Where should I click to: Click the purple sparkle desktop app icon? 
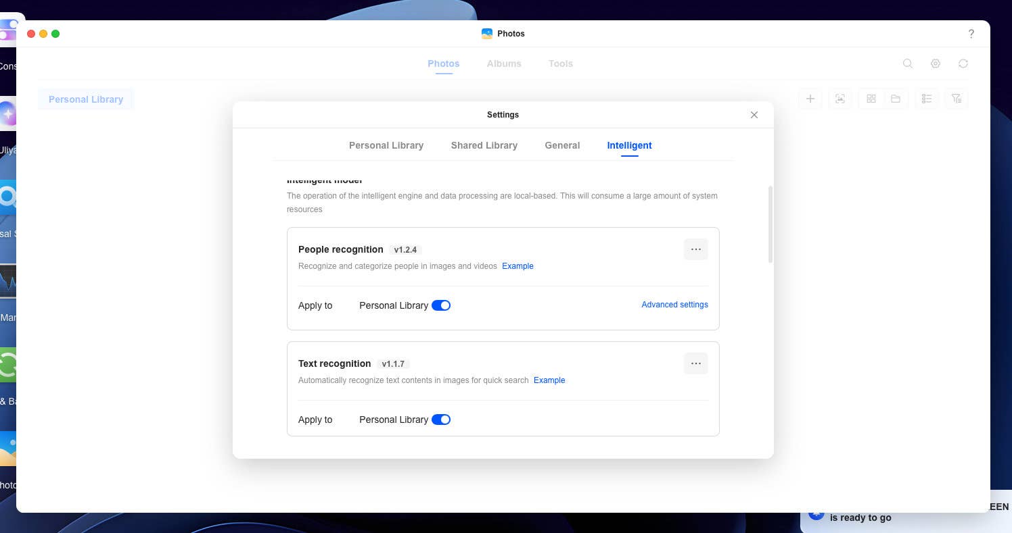pos(8,113)
